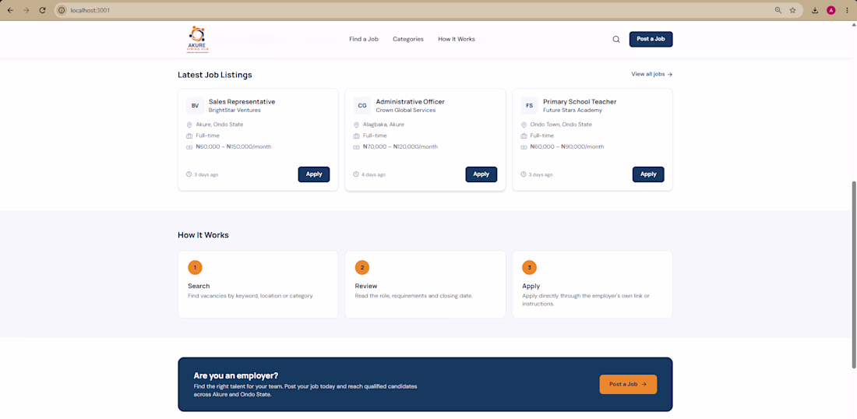Screen dimensions: 857x419
Task: Click the Future Stars Academy company name
Action: pyautogui.click(x=573, y=111)
